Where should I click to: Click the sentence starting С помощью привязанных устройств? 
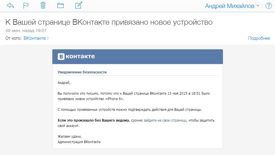coord(130,110)
